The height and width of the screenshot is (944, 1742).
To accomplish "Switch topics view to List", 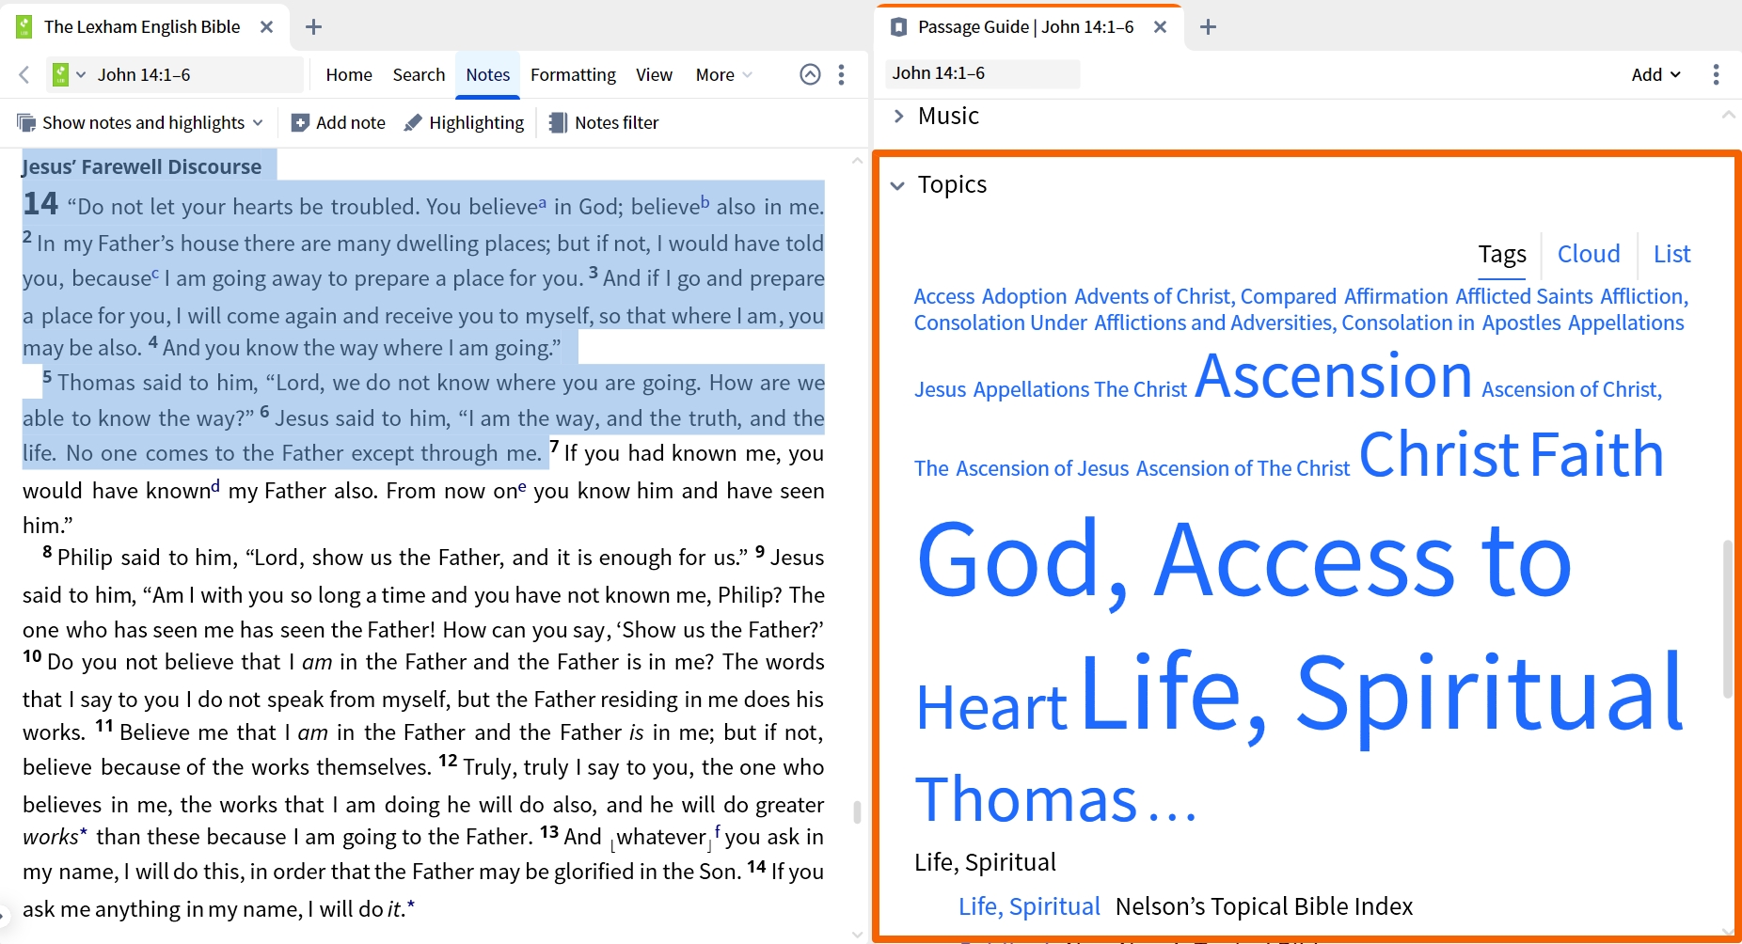I will (x=1671, y=254).
